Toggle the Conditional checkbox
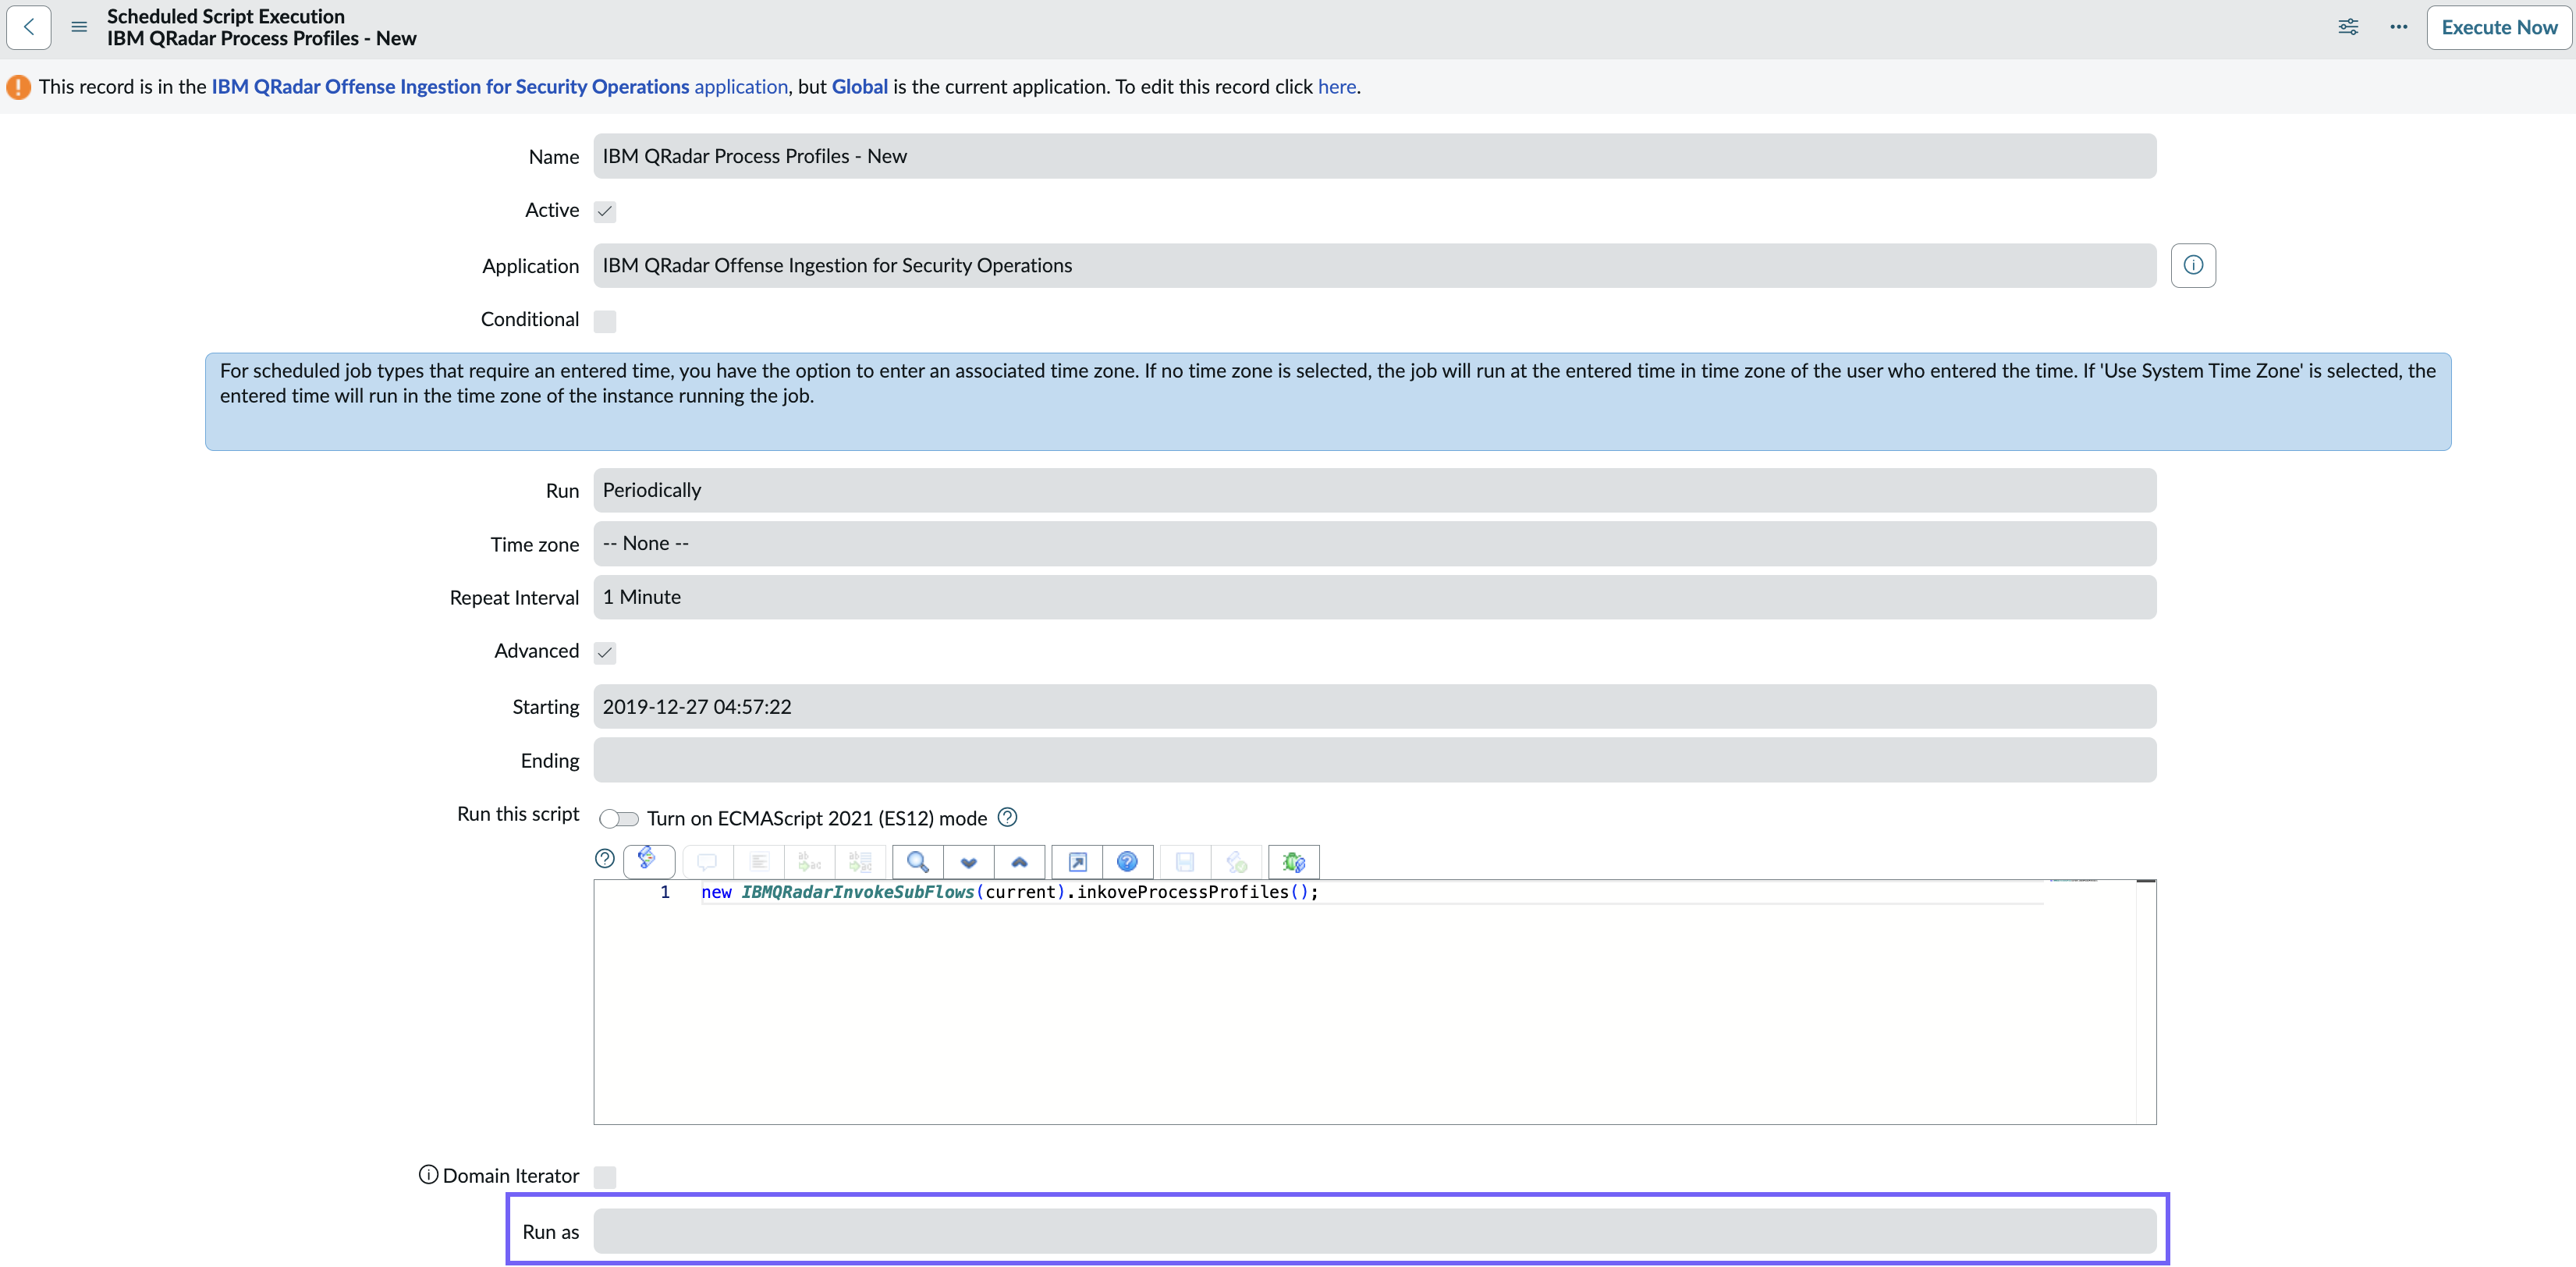Image resolution: width=2576 pixels, height=1267 pixels. click(x=605, y=320)
